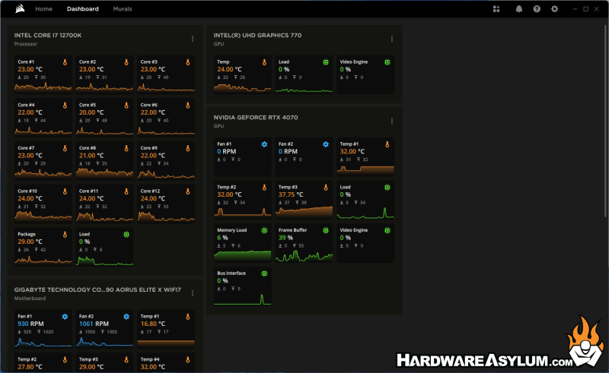Open the notifications bell
The image size is (609, 373).
coord(518,9)
